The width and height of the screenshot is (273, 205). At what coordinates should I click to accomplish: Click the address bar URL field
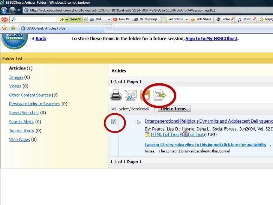pyautogui.click(x=148, y=10)
